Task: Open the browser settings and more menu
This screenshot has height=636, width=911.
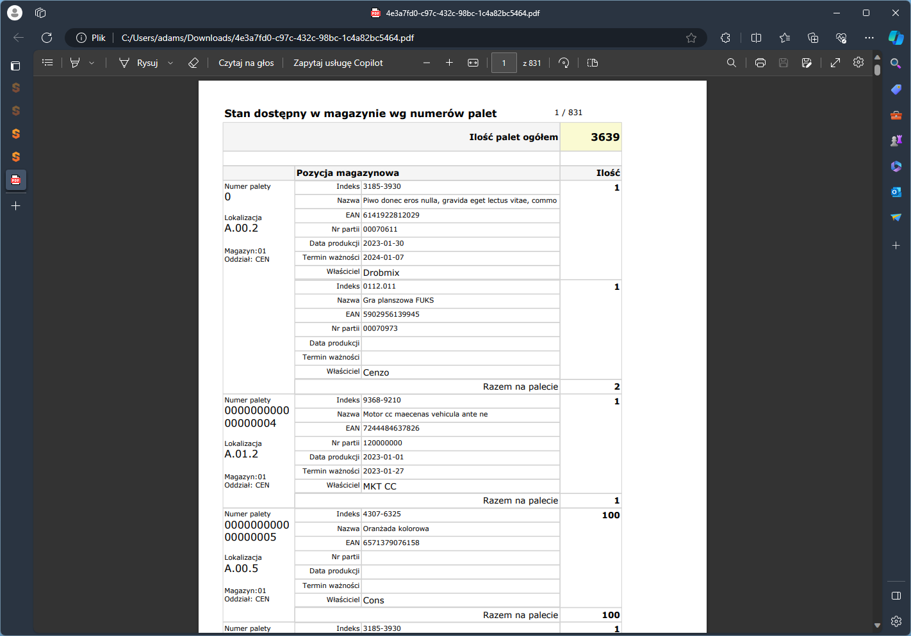Action: click(x=869, y=38)
